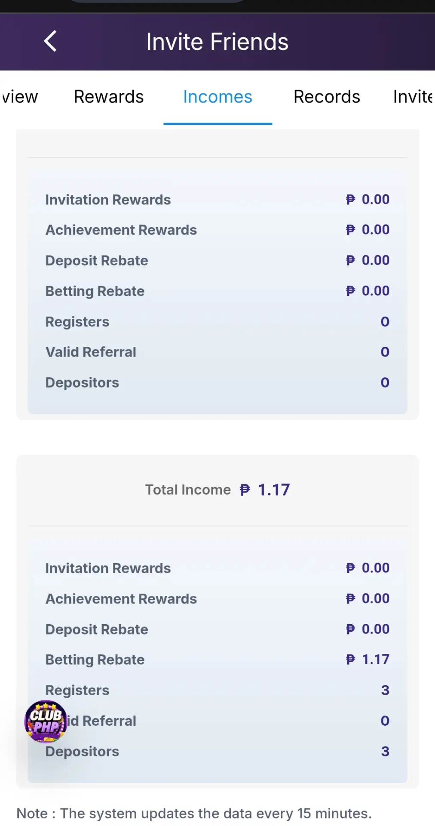435x826 pixels.
Task: Tap the Registers count of 3
Action: click(x=385, y=690)
